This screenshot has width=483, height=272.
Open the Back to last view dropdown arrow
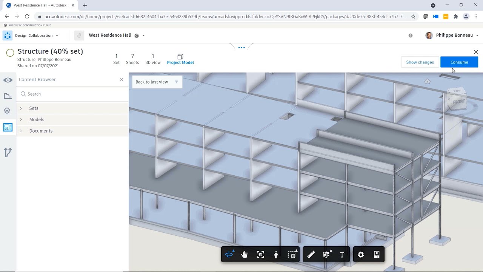[177, 82]
